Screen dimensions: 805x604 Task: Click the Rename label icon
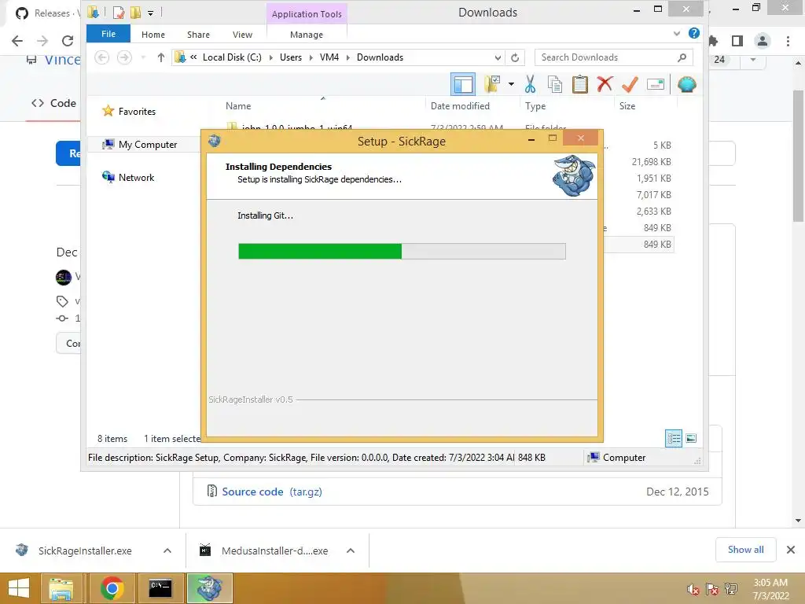(x=656, y=84)
